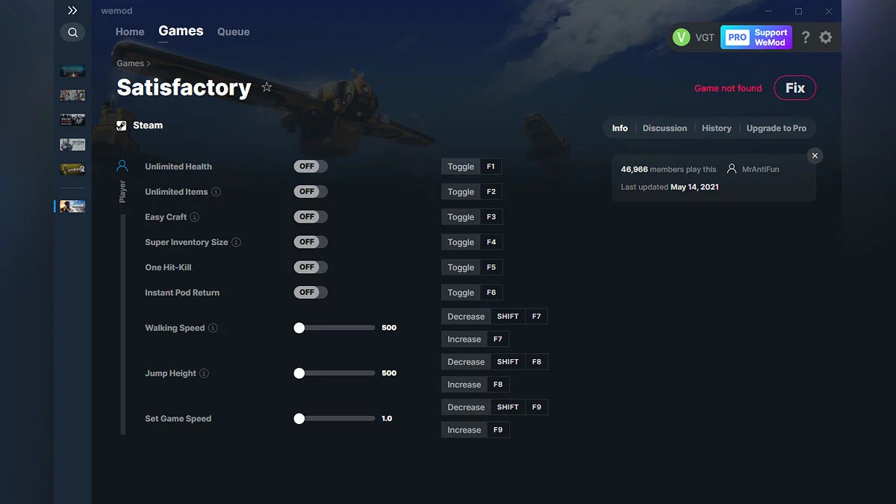The width and height of the screenshot is (896, 504).
Task: Close the info card with X
Action: click(x=815, y=155)
